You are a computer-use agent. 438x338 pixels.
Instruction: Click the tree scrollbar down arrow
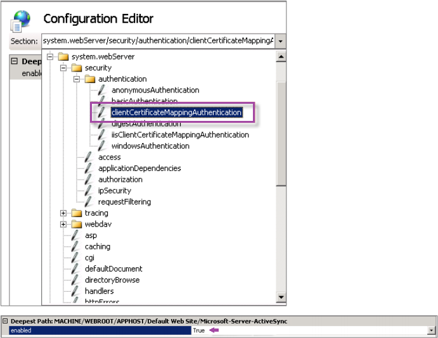coord(281,297)
